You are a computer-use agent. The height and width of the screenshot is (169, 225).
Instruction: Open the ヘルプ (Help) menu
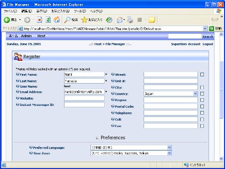[x=96, y=11]
